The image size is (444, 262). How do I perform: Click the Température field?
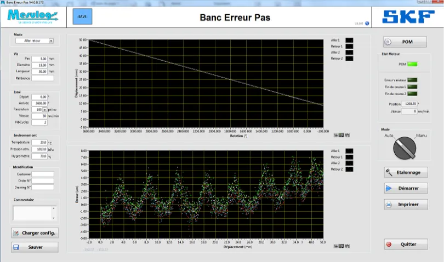[x=39, y=142]
